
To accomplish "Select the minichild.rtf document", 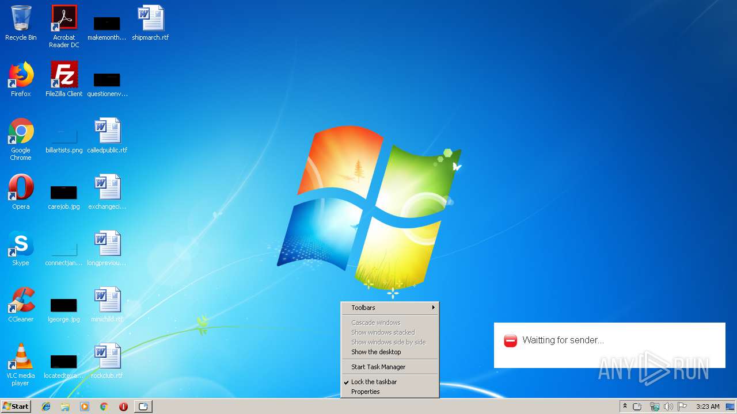I will coord(107,305).
